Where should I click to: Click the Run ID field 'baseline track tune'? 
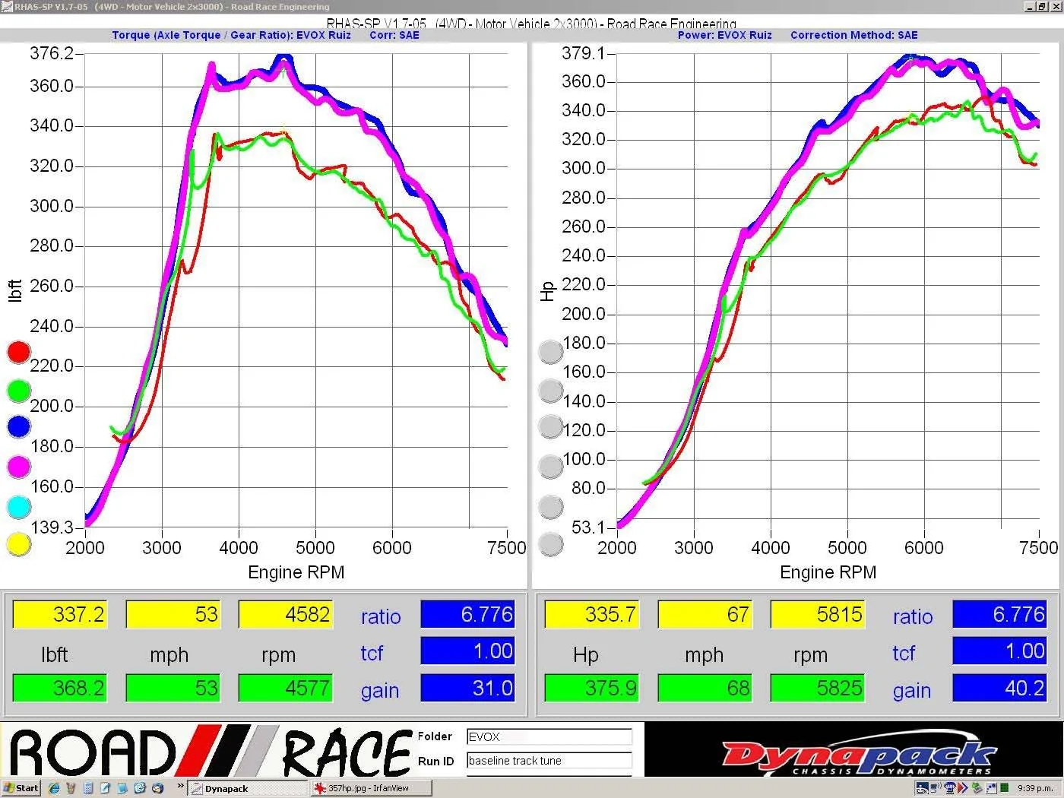point(549,761)
